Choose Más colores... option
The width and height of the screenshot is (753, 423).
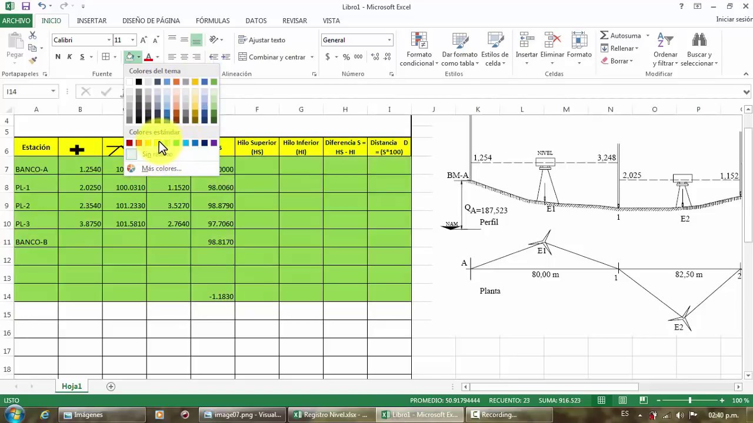pyautogui.click(x=161, y=169)
